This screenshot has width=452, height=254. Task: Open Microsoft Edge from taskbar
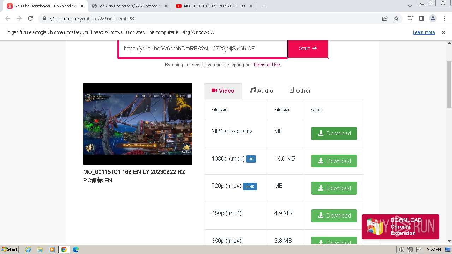76,249
